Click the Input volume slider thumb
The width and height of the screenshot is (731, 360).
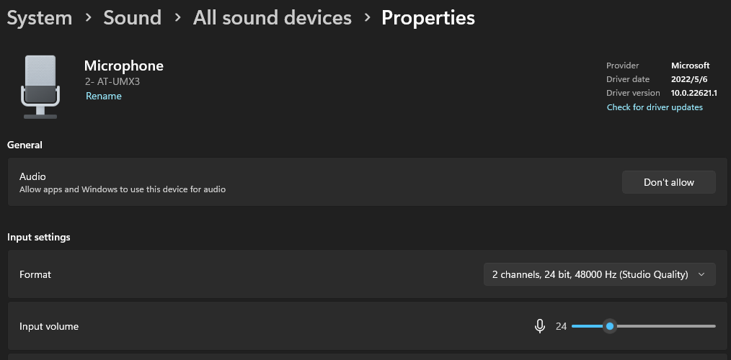point(609,326)
